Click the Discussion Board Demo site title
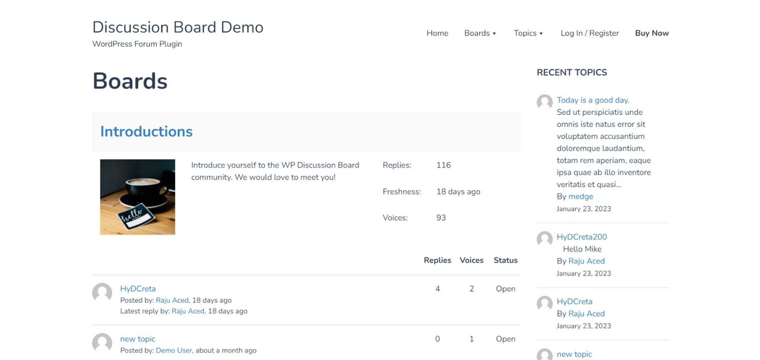This screenshot has width=760, height=360. (x=178, y=27)
